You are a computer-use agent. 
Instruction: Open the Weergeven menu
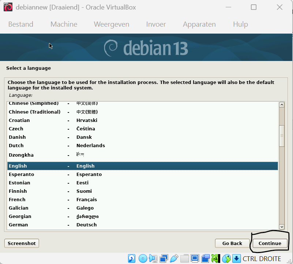click(x=112, y=24)
